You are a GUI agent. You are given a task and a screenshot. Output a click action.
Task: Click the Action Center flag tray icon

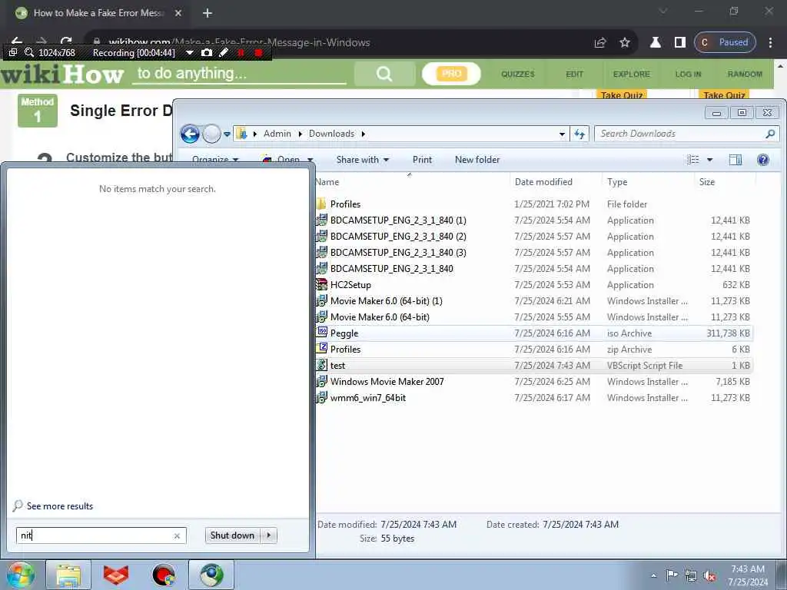click(672, 575)
